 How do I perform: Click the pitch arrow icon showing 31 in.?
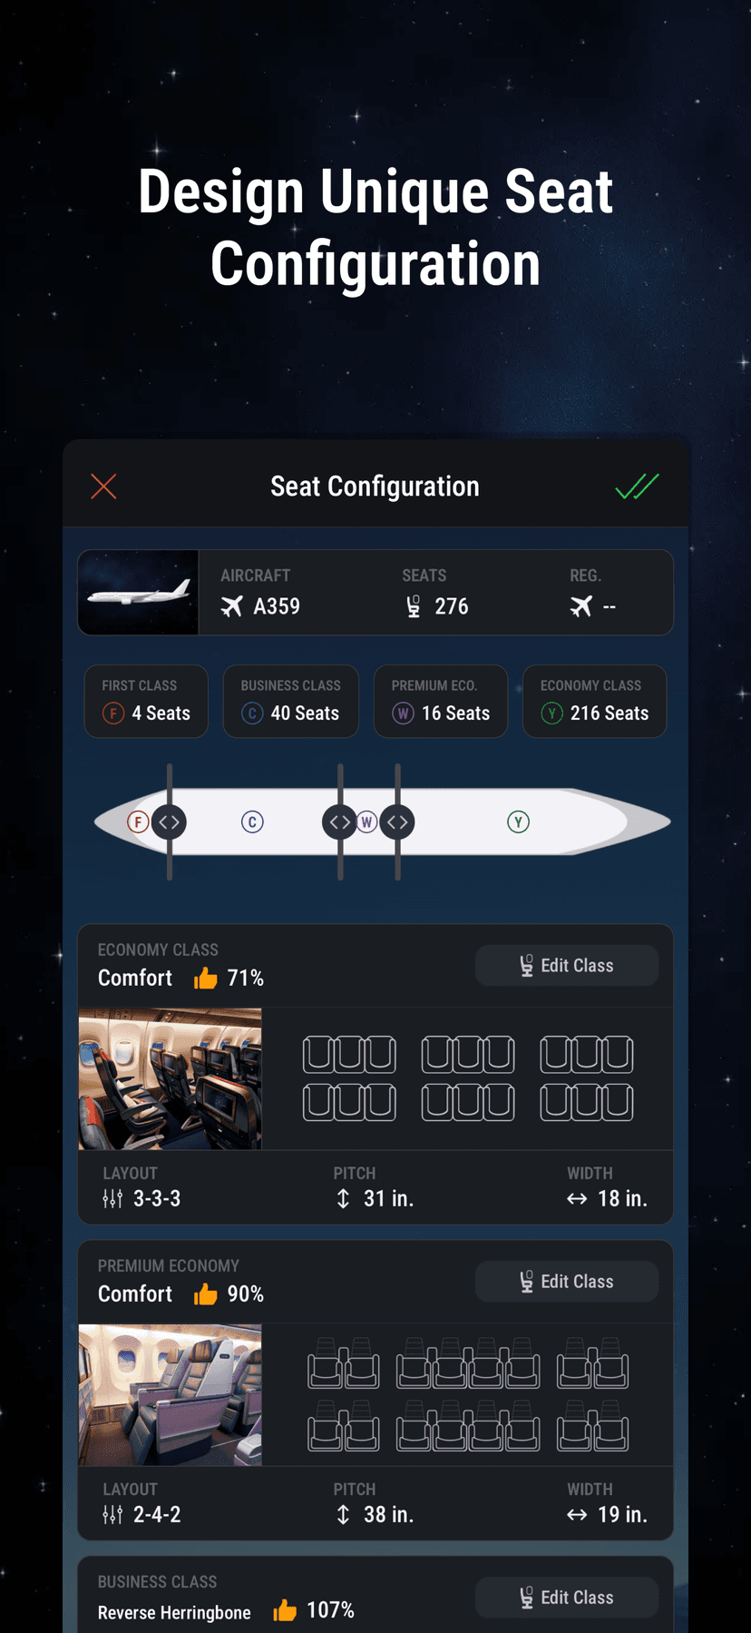click(x=342, y=1198)
